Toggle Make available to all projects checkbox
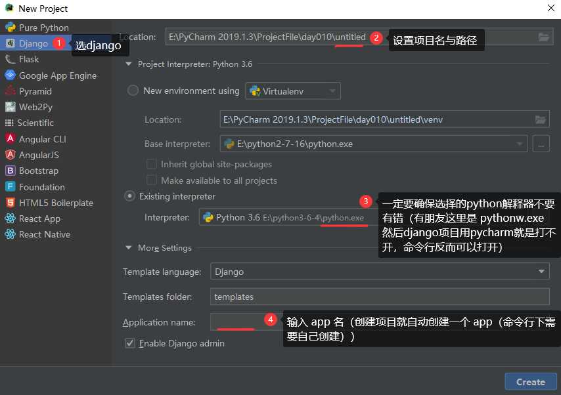The image size is (561, 395). click(151, 180)
